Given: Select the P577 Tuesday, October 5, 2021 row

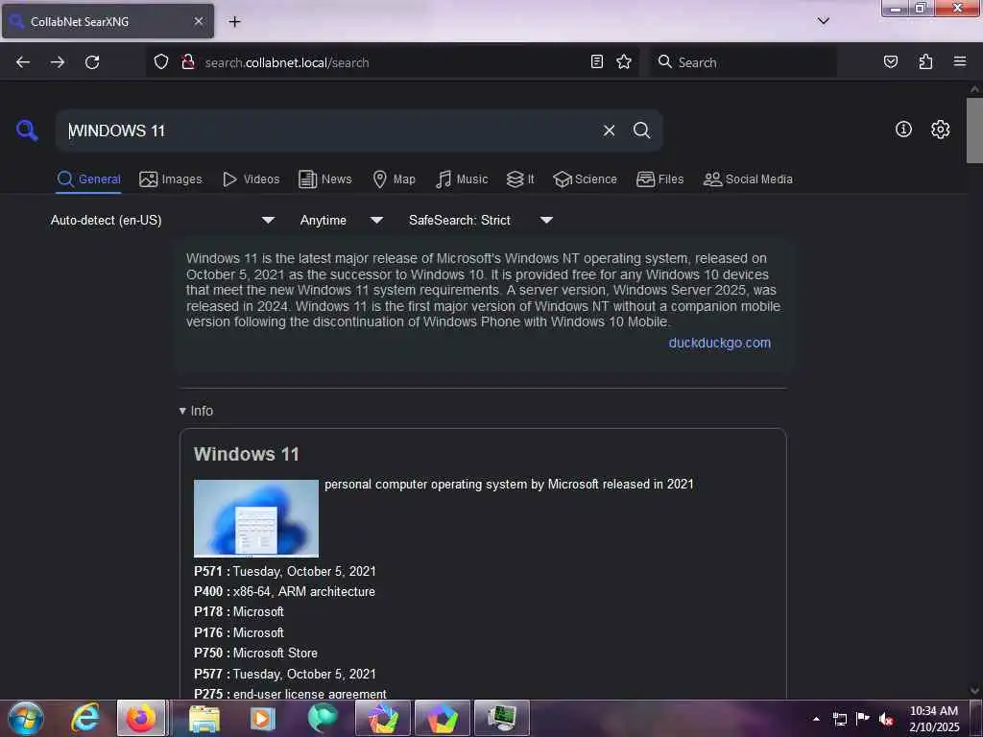Looking at the screenshot, I should click(x=284, y=674).
